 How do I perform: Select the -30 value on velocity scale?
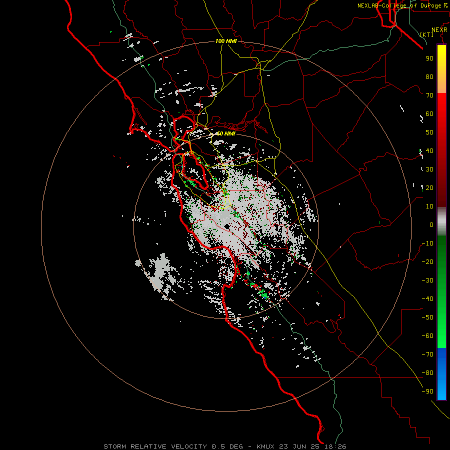coord(427,280)
